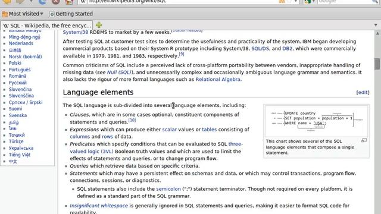Click the italic word Statements
Screen dimensions: 381x214
click(x=83, y=174)
